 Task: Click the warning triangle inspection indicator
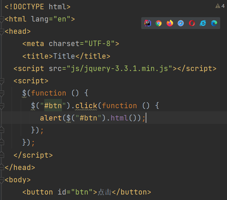217,6
